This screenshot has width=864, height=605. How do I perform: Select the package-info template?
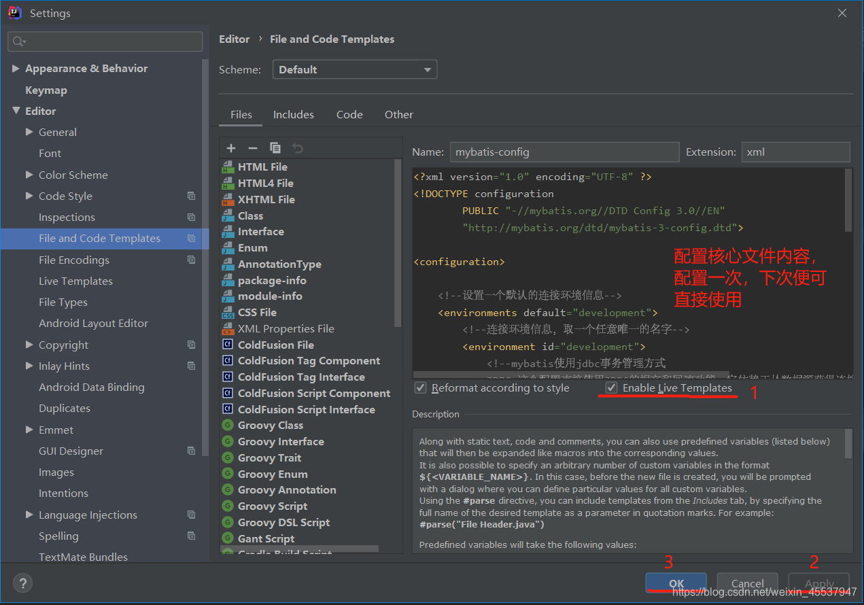(272, 280)
